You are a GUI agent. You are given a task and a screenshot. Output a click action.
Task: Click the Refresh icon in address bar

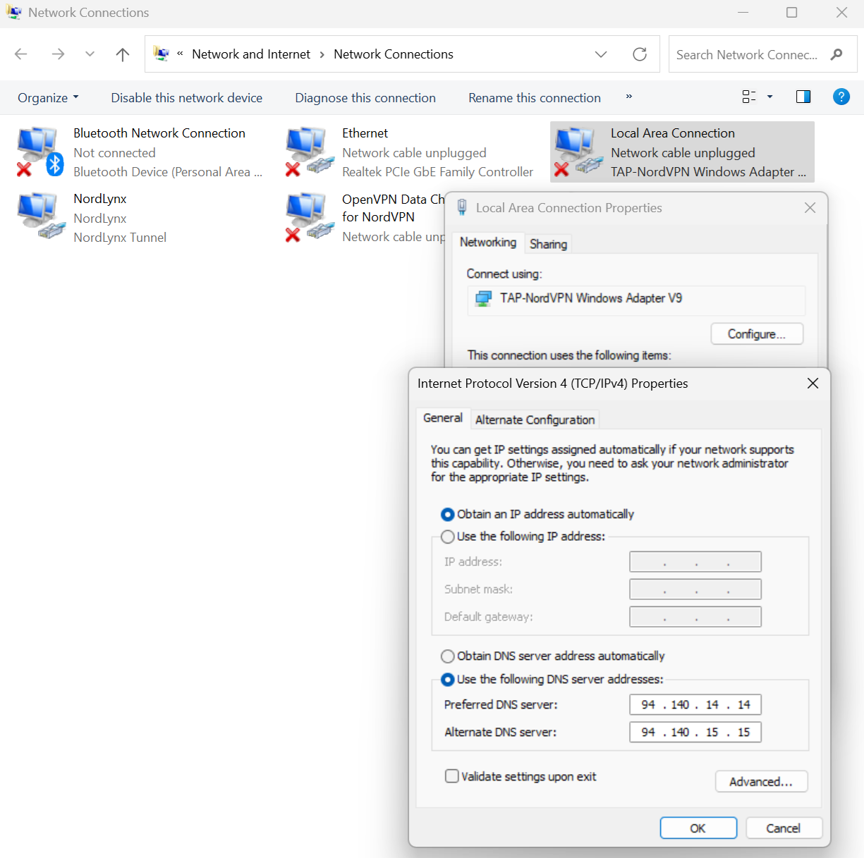point(640,54)
